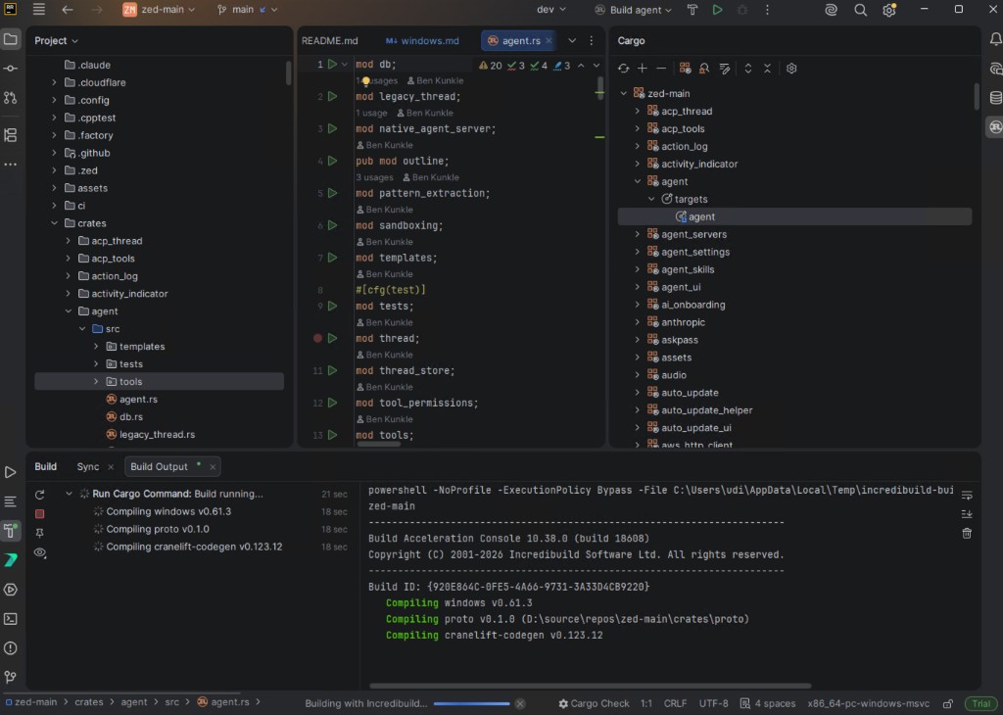Change UTF-8 file encoding

click(x=714, y=703)
